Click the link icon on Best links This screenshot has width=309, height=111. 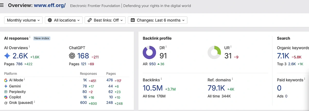pos(90,20)
